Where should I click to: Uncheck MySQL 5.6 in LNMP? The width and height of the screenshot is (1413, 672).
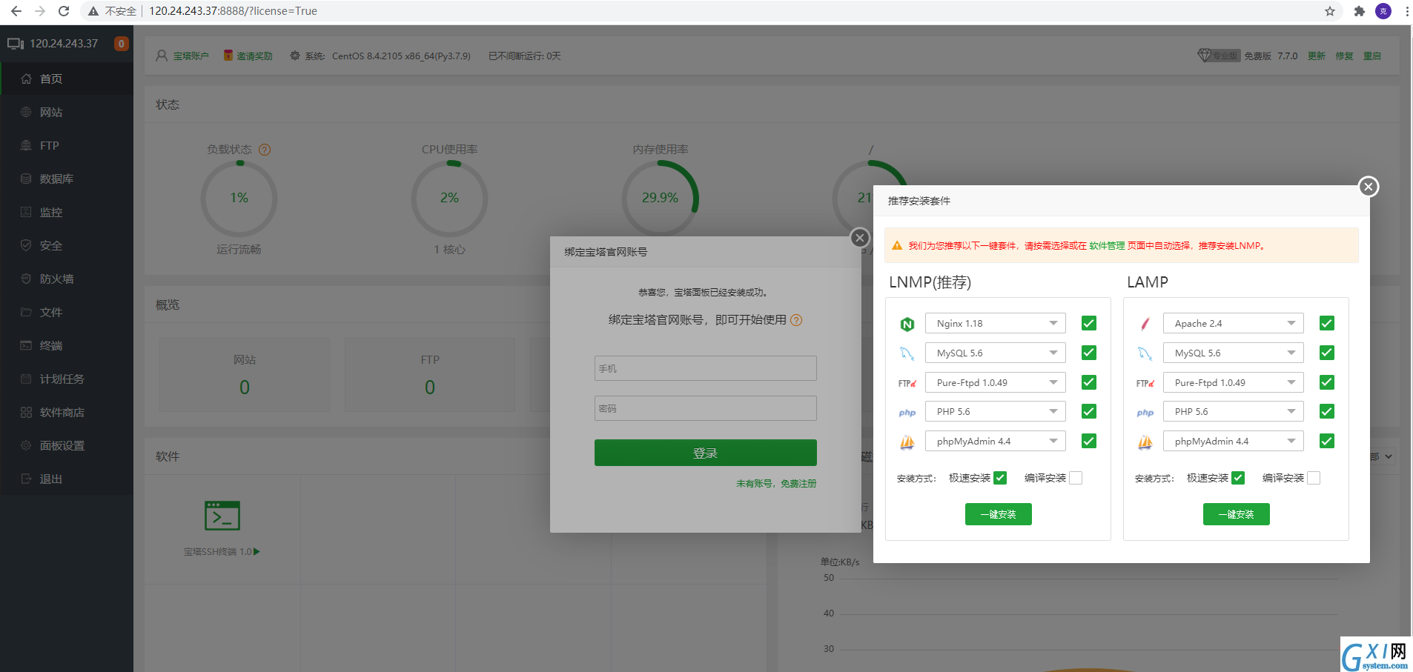[1089, 353]
